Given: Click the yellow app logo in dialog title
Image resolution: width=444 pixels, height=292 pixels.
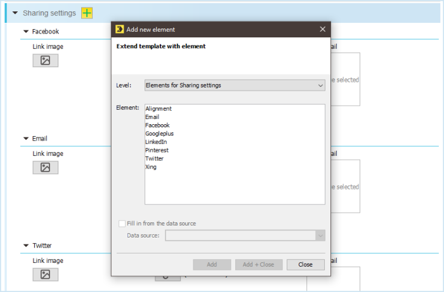Looking at the screenshot, I should pos(119,29).
